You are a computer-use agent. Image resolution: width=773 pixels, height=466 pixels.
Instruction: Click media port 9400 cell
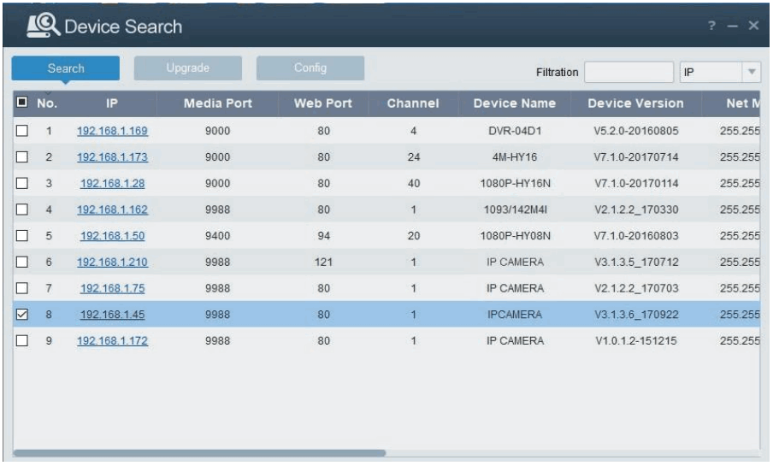217,236
